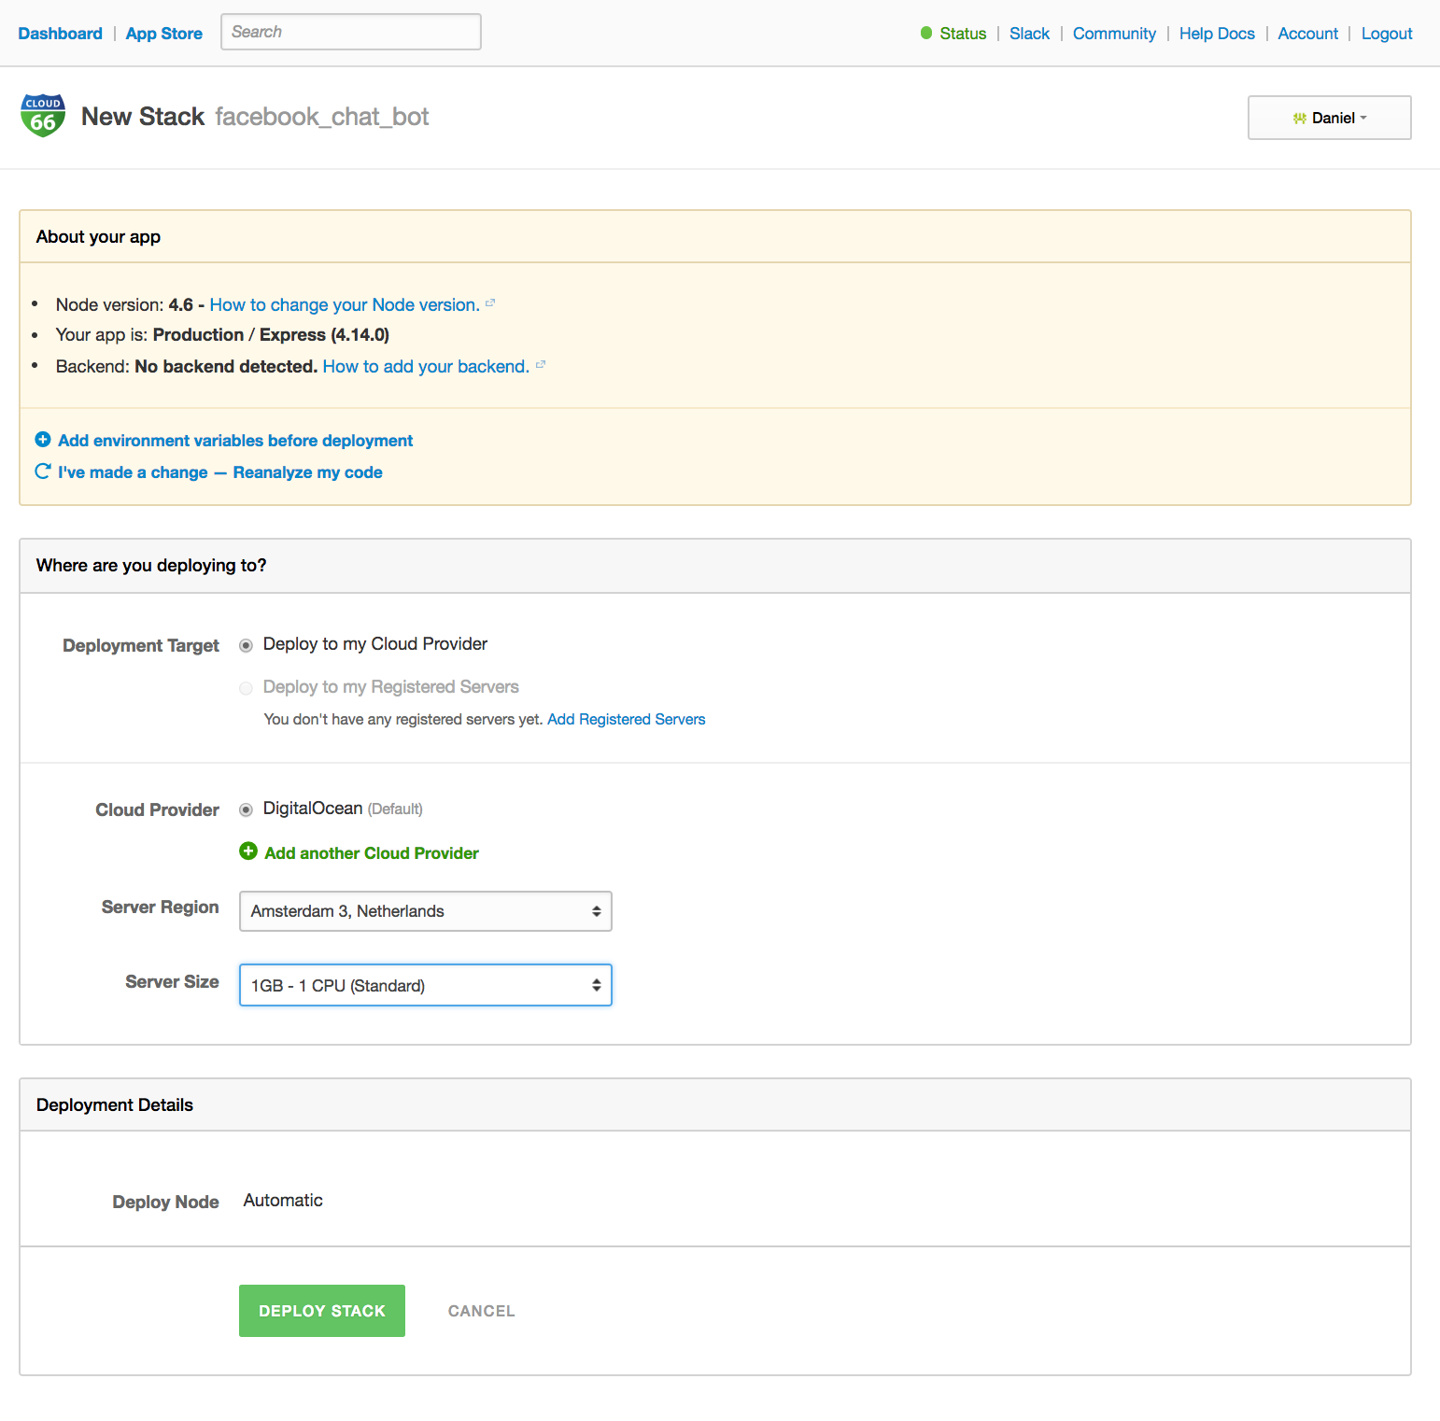The image size is (1440, 1421).
Task: Log out of the account
Action: tap(1387, 34)
